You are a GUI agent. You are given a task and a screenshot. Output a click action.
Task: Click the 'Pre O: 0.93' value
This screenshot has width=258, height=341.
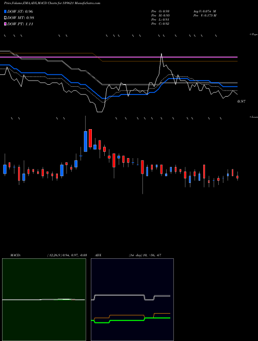coord(160,11)
